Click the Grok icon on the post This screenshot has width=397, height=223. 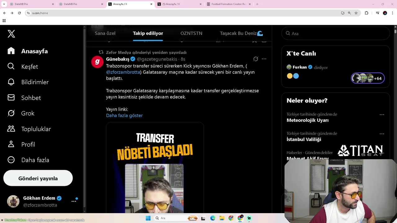tap(256, 59)
